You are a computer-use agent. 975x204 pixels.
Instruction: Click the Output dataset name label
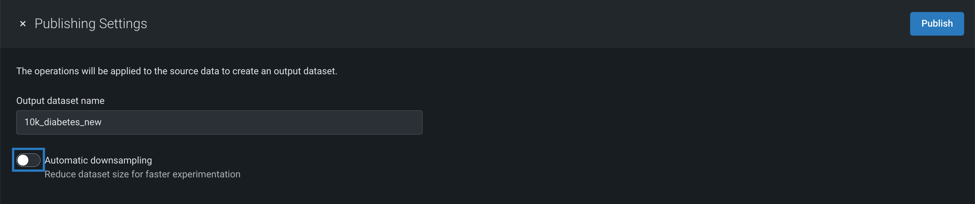tap(60, 100)
